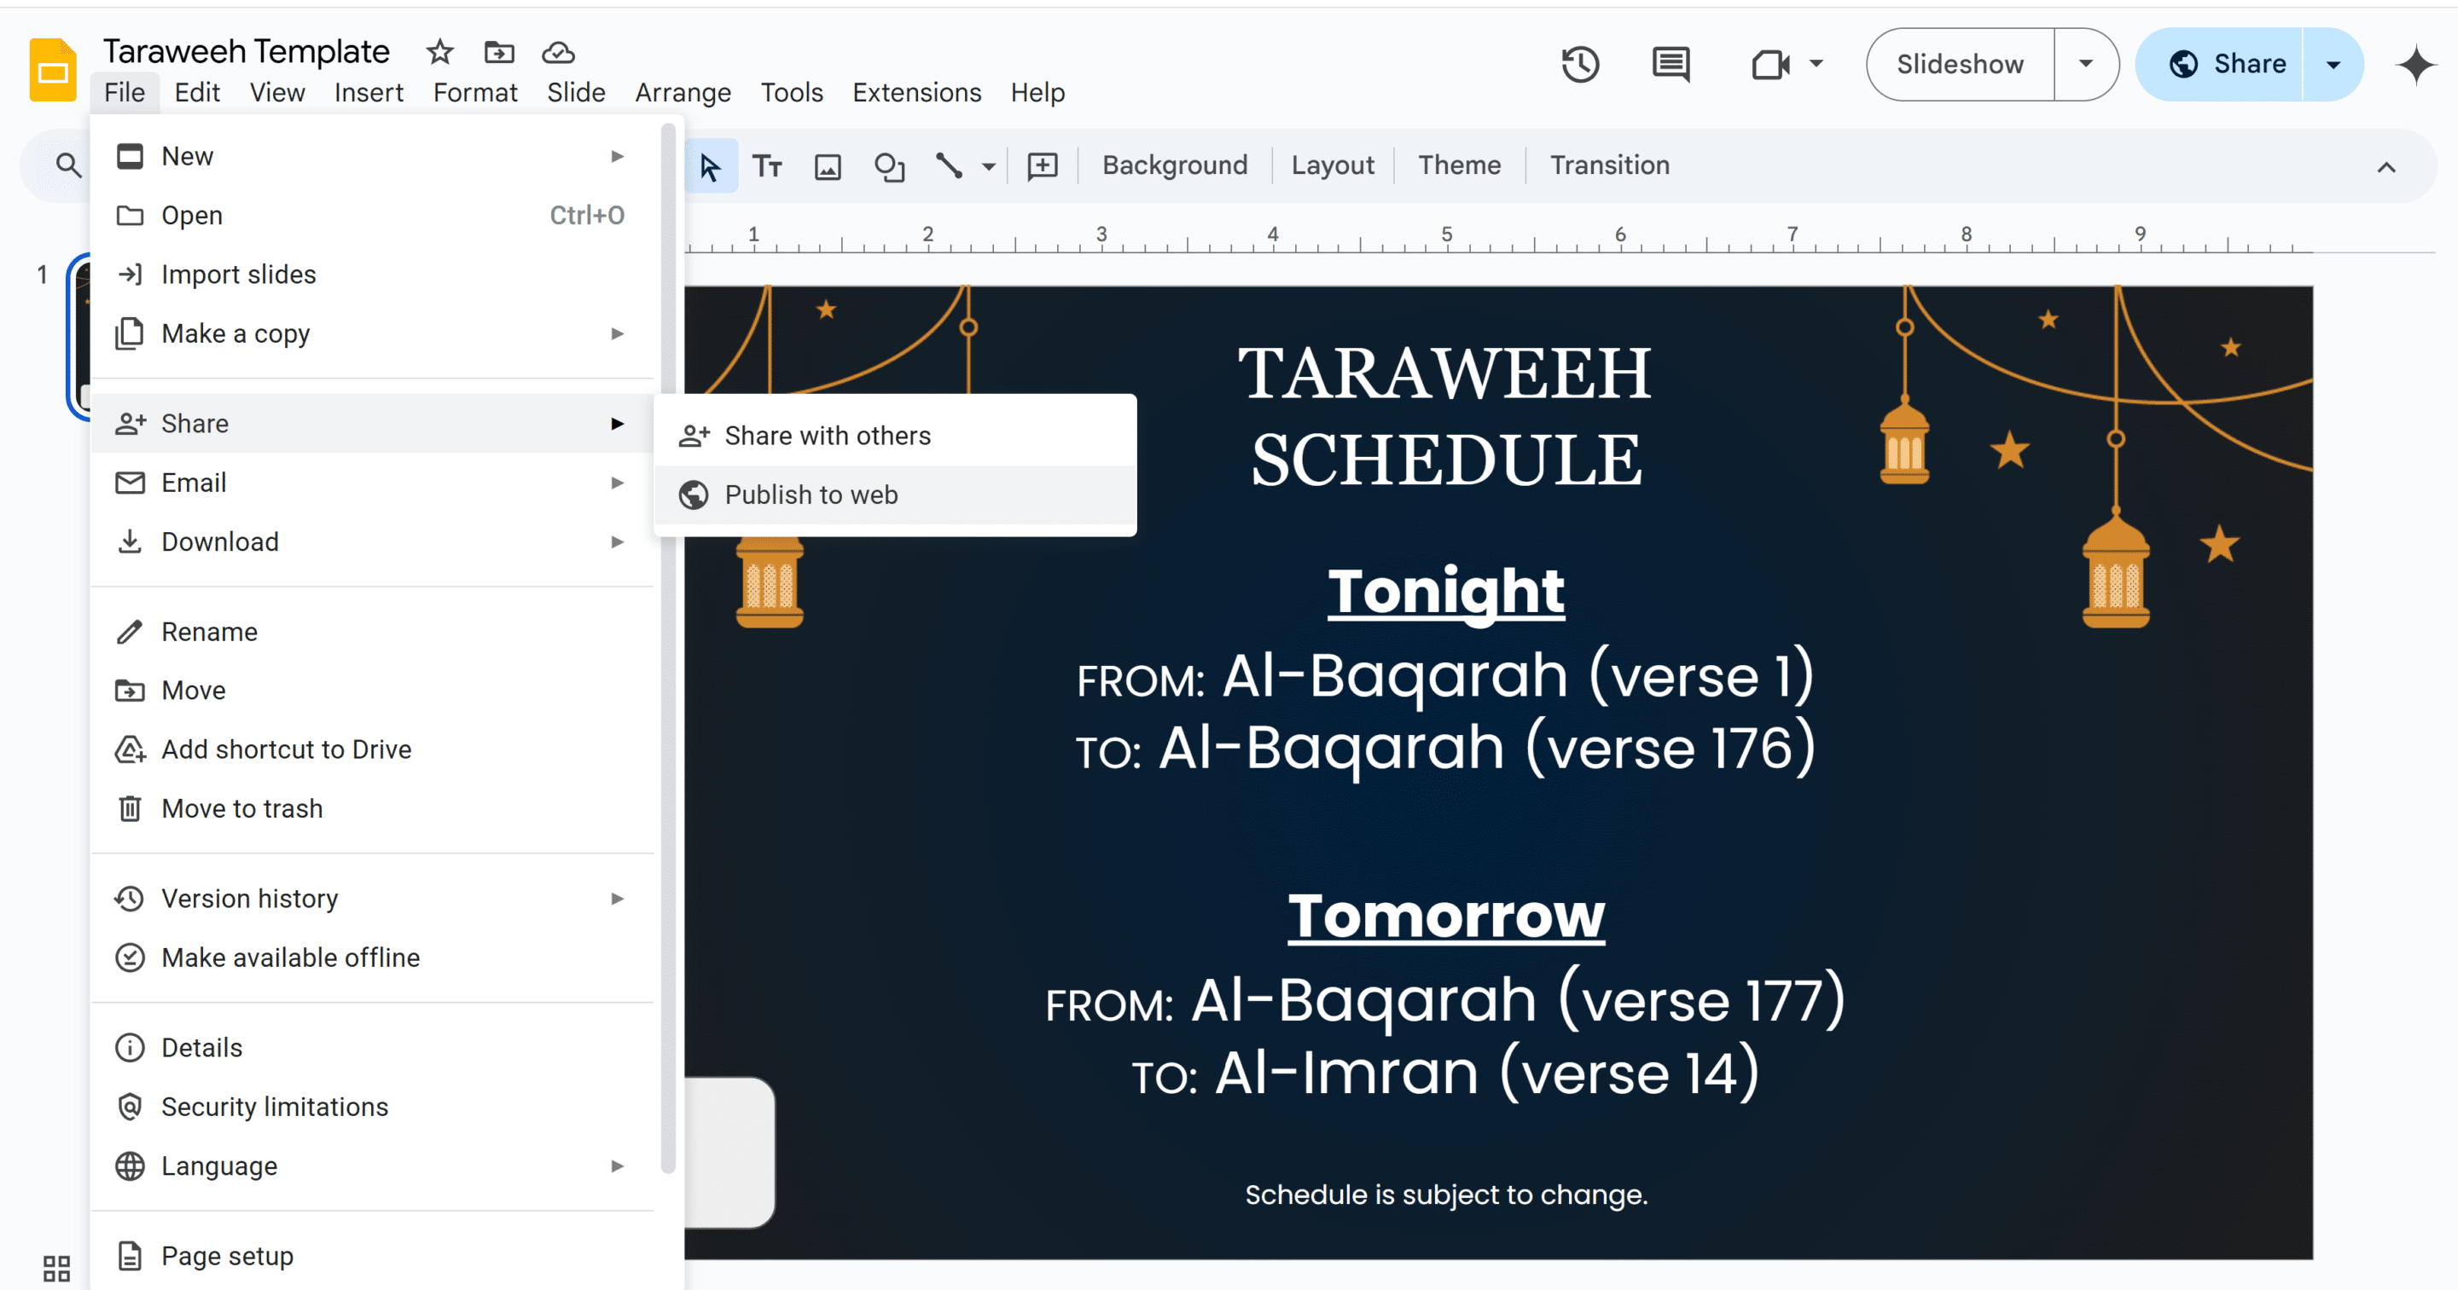Collapse the toolbar with chevron arrow

[x=2385, y=167]
